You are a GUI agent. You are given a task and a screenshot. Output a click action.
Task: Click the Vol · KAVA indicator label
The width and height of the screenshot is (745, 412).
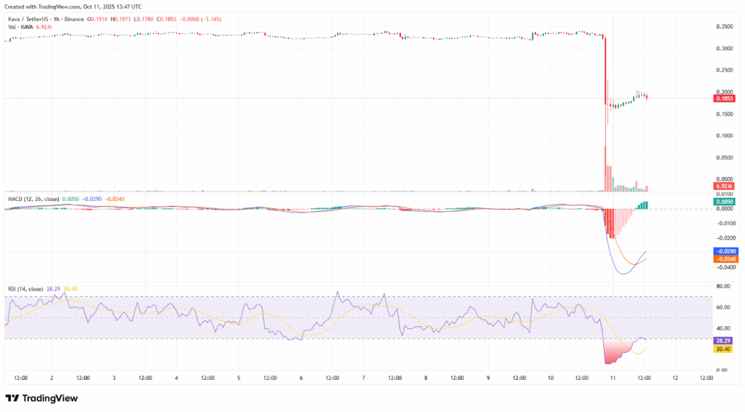19,25
